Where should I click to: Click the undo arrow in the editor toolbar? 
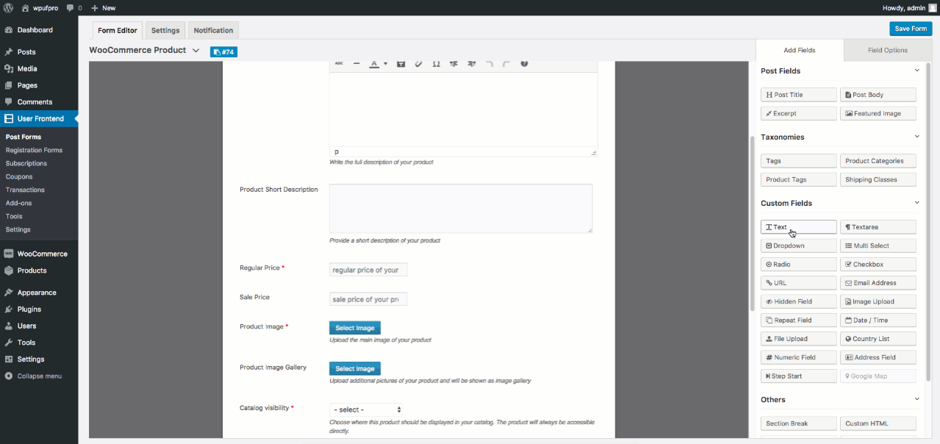point(489,63)
